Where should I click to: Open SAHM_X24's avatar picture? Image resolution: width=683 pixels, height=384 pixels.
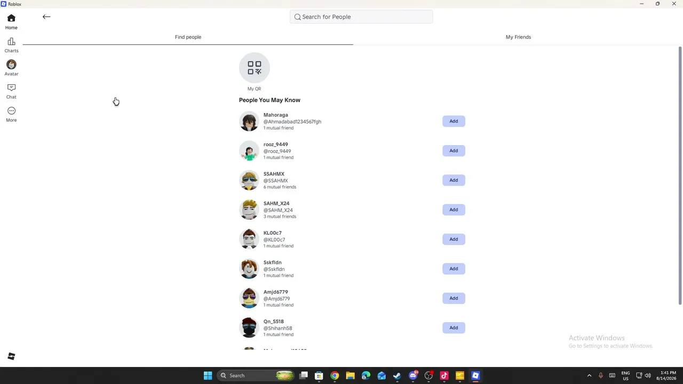[249, 210]
